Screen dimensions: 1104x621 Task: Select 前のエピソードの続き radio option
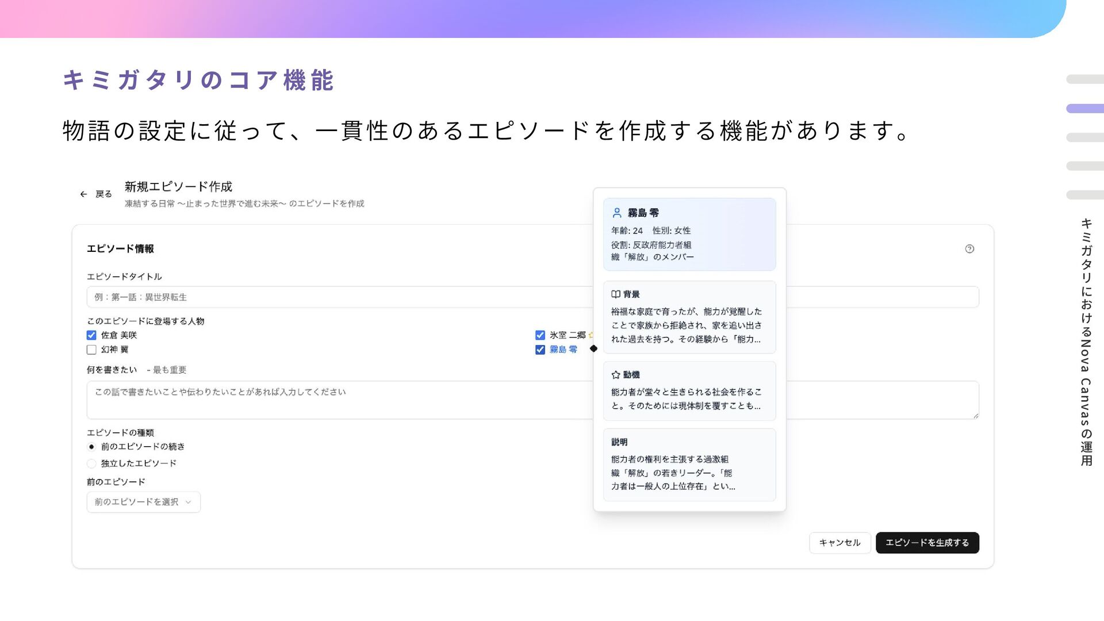coord(91,447)
